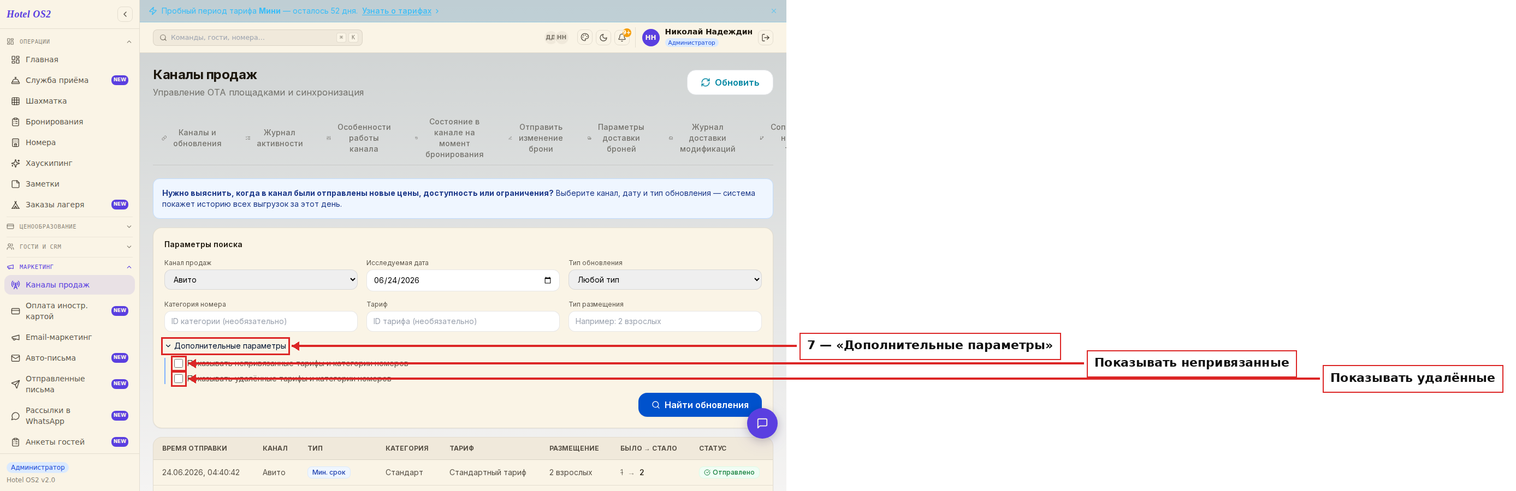Click the Найти обновления button
The image size is (1516, 491).
[x=700, y=405]
